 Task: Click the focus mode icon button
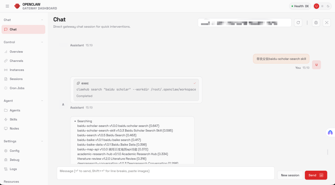(326, 23)
